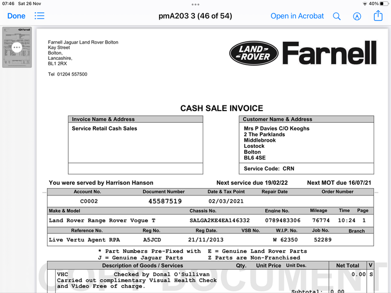Select the chassis number SALGA2KE4EA146332
Image resolution: width=391 pixels, height=293 pixels.
(x=220, y=220)
